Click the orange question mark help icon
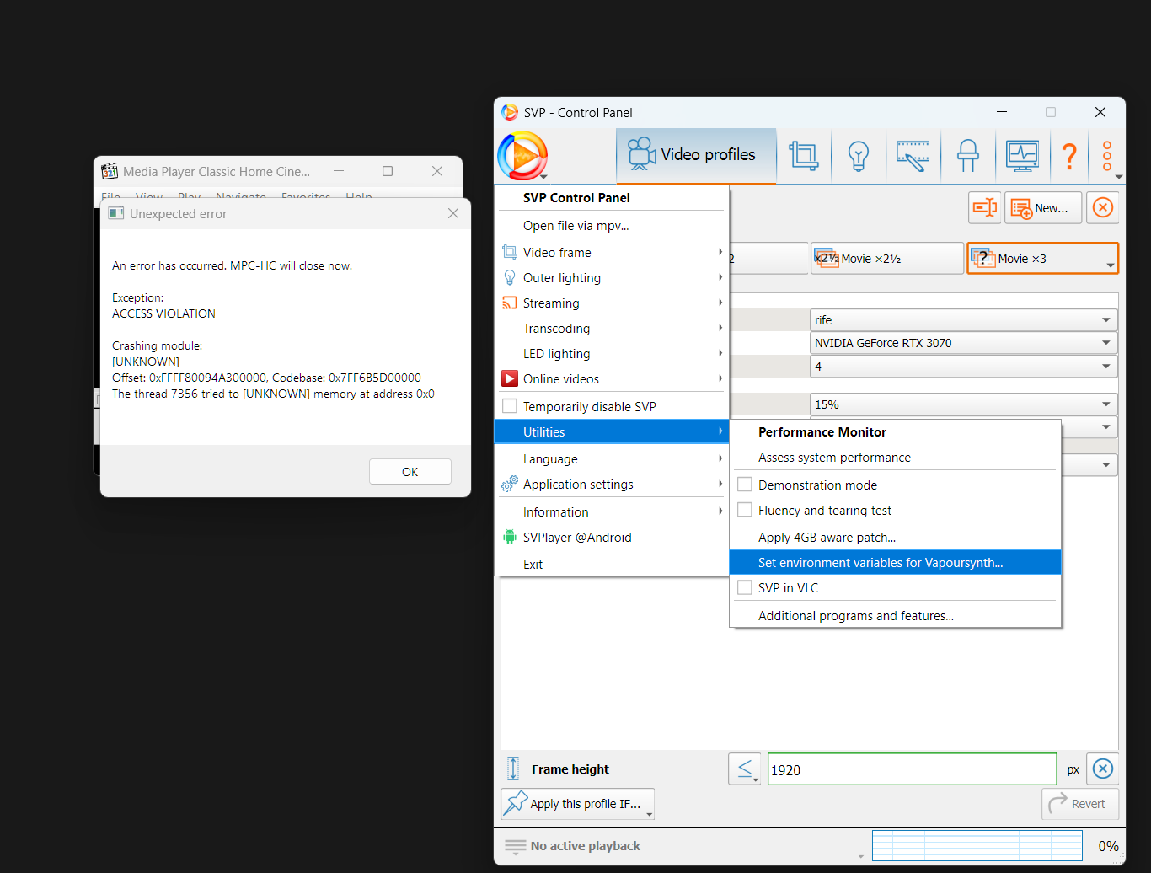Image resolution: width=1151 pixels, height=873 pixels. [1068, 156]
